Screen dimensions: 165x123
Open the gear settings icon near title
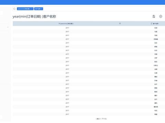[x=161, y=16]
